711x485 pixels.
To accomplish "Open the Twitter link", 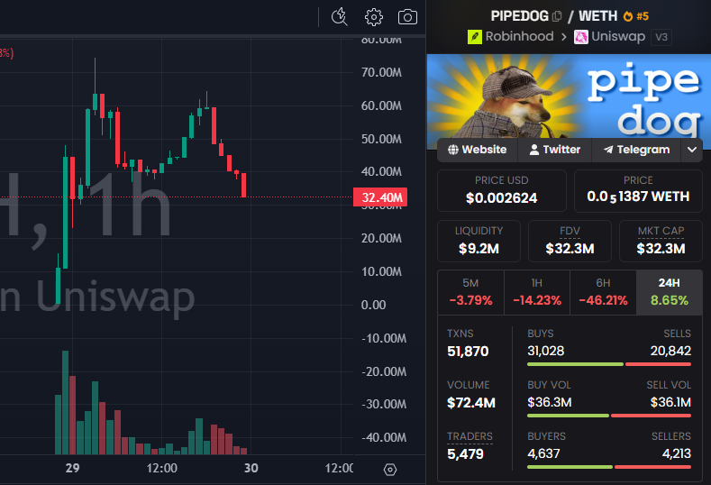I will point(555,150).
